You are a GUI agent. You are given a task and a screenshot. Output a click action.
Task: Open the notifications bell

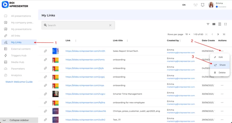click(x=202, y=5)
